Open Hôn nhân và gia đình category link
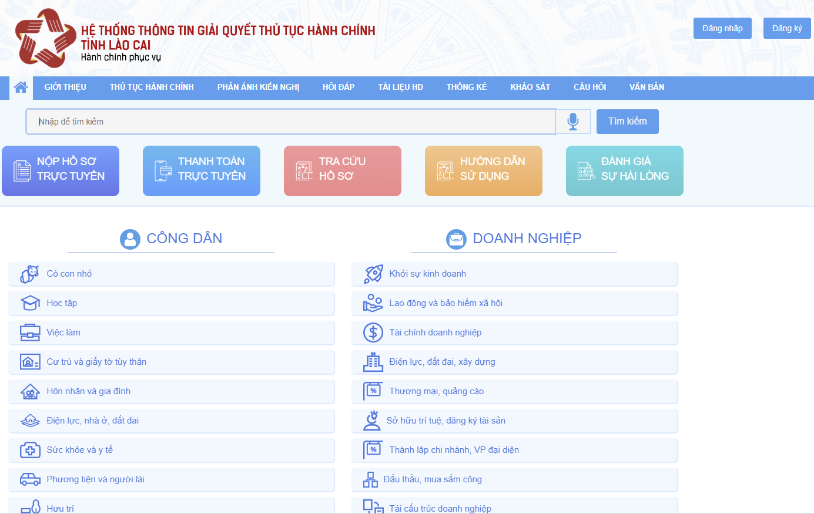 tap(89, 391)
